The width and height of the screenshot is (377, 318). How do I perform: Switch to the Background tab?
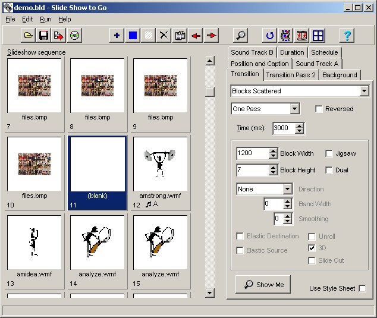[x=340, y=75]
